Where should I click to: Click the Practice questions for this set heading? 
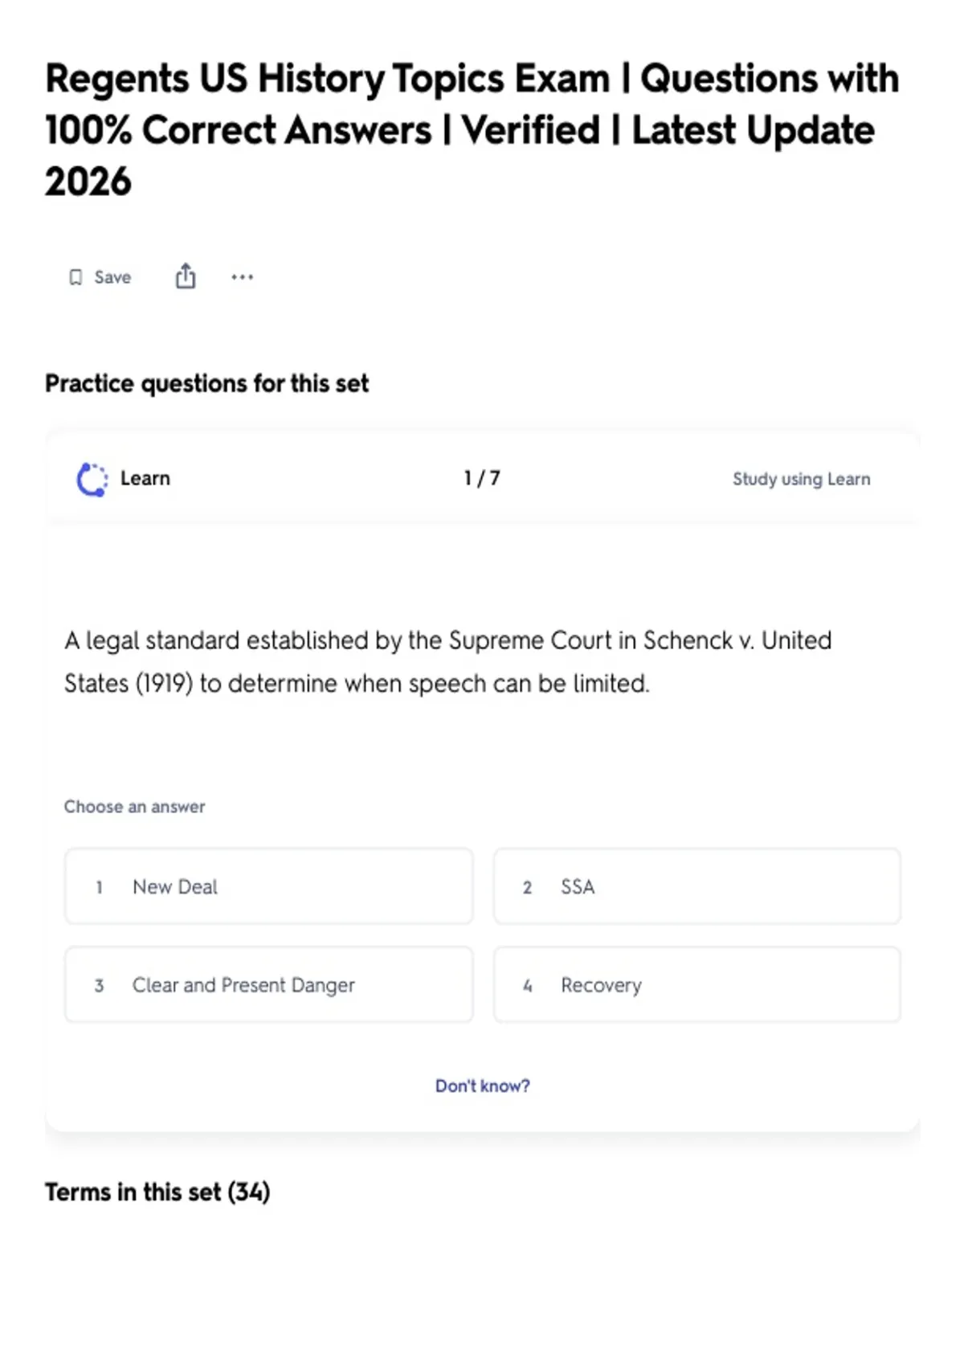point(206,383)
